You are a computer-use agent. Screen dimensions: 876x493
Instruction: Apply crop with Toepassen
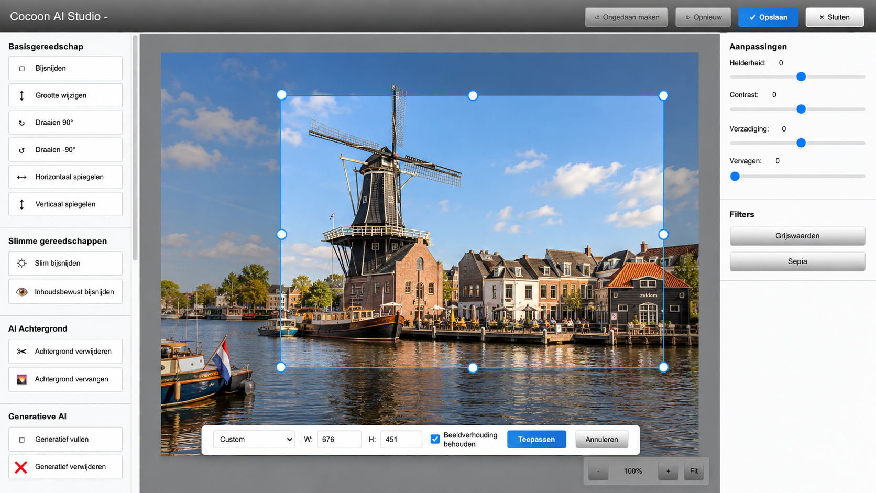[536, 440]
